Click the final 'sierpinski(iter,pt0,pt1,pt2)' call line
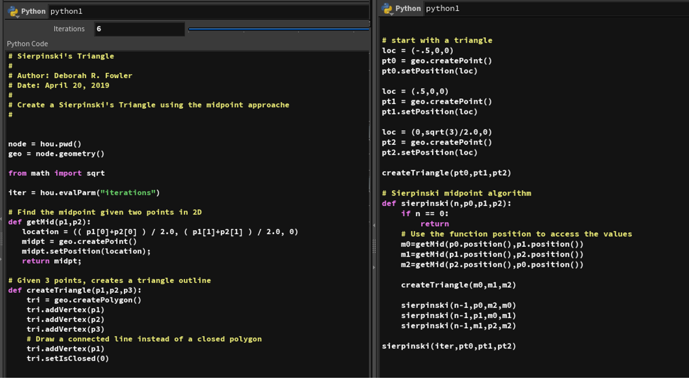The width and height of the screenshot is (689, 379). click(x=449, y=346)
